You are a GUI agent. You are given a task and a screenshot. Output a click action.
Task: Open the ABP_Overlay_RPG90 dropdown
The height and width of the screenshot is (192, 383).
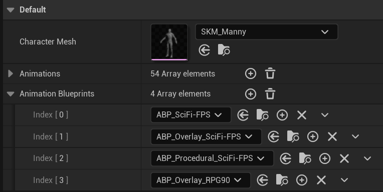pyautogui.click(x=201, y=180)
